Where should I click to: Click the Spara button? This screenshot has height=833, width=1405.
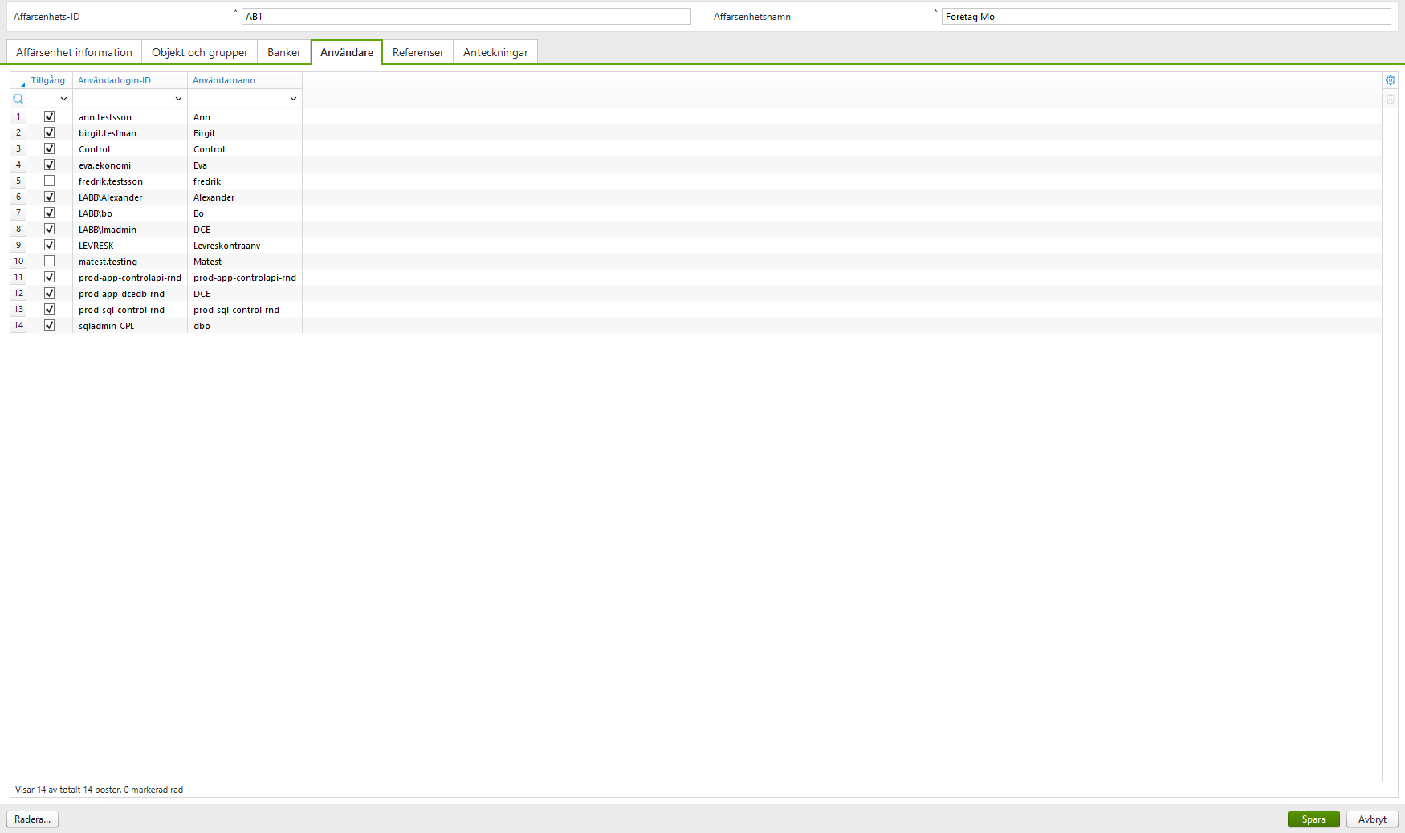[1313, 819]
